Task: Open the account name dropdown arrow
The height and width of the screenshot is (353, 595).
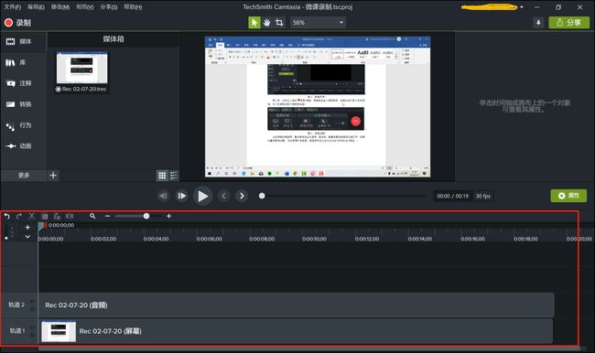Action: (522, 7)
